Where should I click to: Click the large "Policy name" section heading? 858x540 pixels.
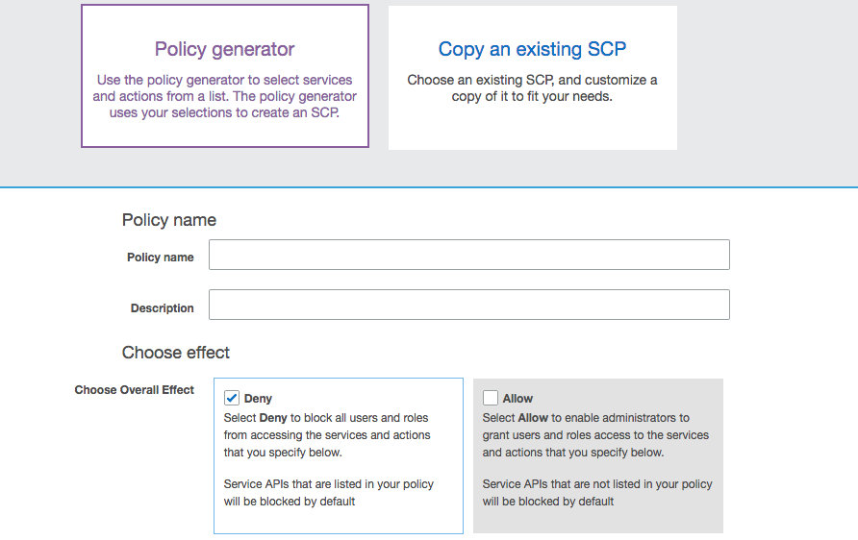pos(168,220)
